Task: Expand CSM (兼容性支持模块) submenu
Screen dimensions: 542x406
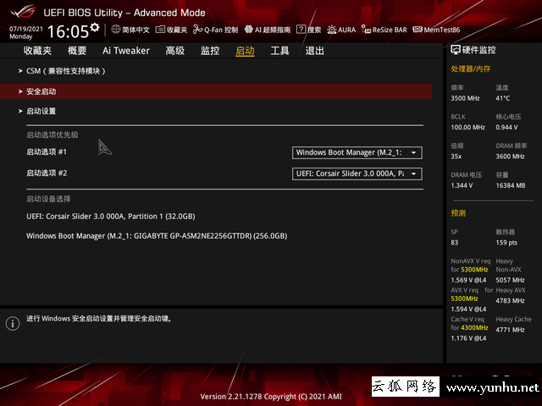Action: coord(216,71)
